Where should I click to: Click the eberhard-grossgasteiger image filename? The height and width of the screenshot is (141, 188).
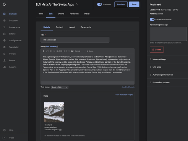click(53, 127)
